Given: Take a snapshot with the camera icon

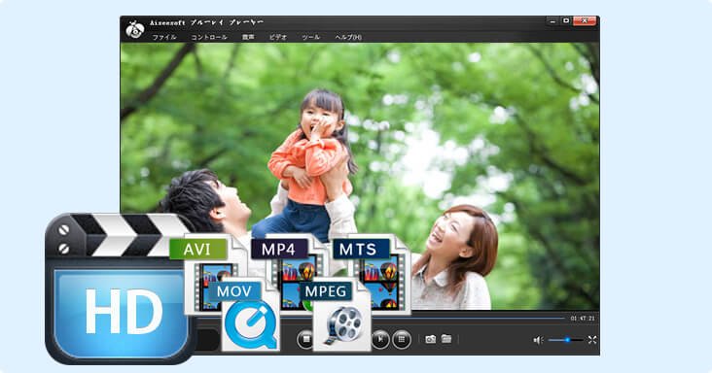Looking at the screenshot, I should pos(431,339).
